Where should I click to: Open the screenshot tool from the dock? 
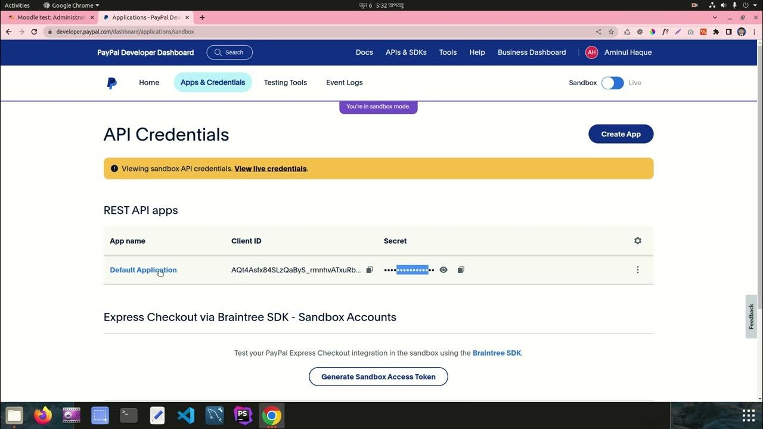tap(100, 415)
